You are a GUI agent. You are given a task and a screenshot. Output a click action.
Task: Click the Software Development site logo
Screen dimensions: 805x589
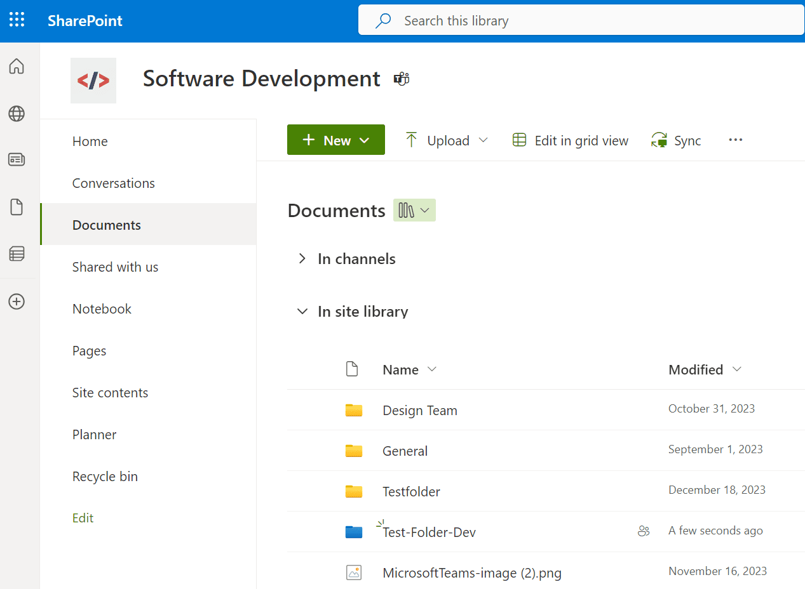[93, 80]
